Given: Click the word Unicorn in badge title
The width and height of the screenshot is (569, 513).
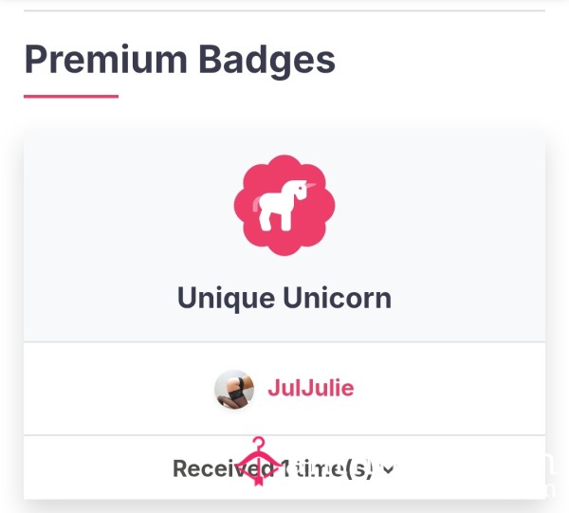Looking at the screenshot, I should tap(337, 298).
